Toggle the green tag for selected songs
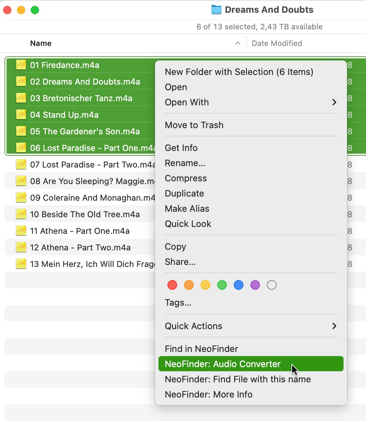 (x=222, y=285)
